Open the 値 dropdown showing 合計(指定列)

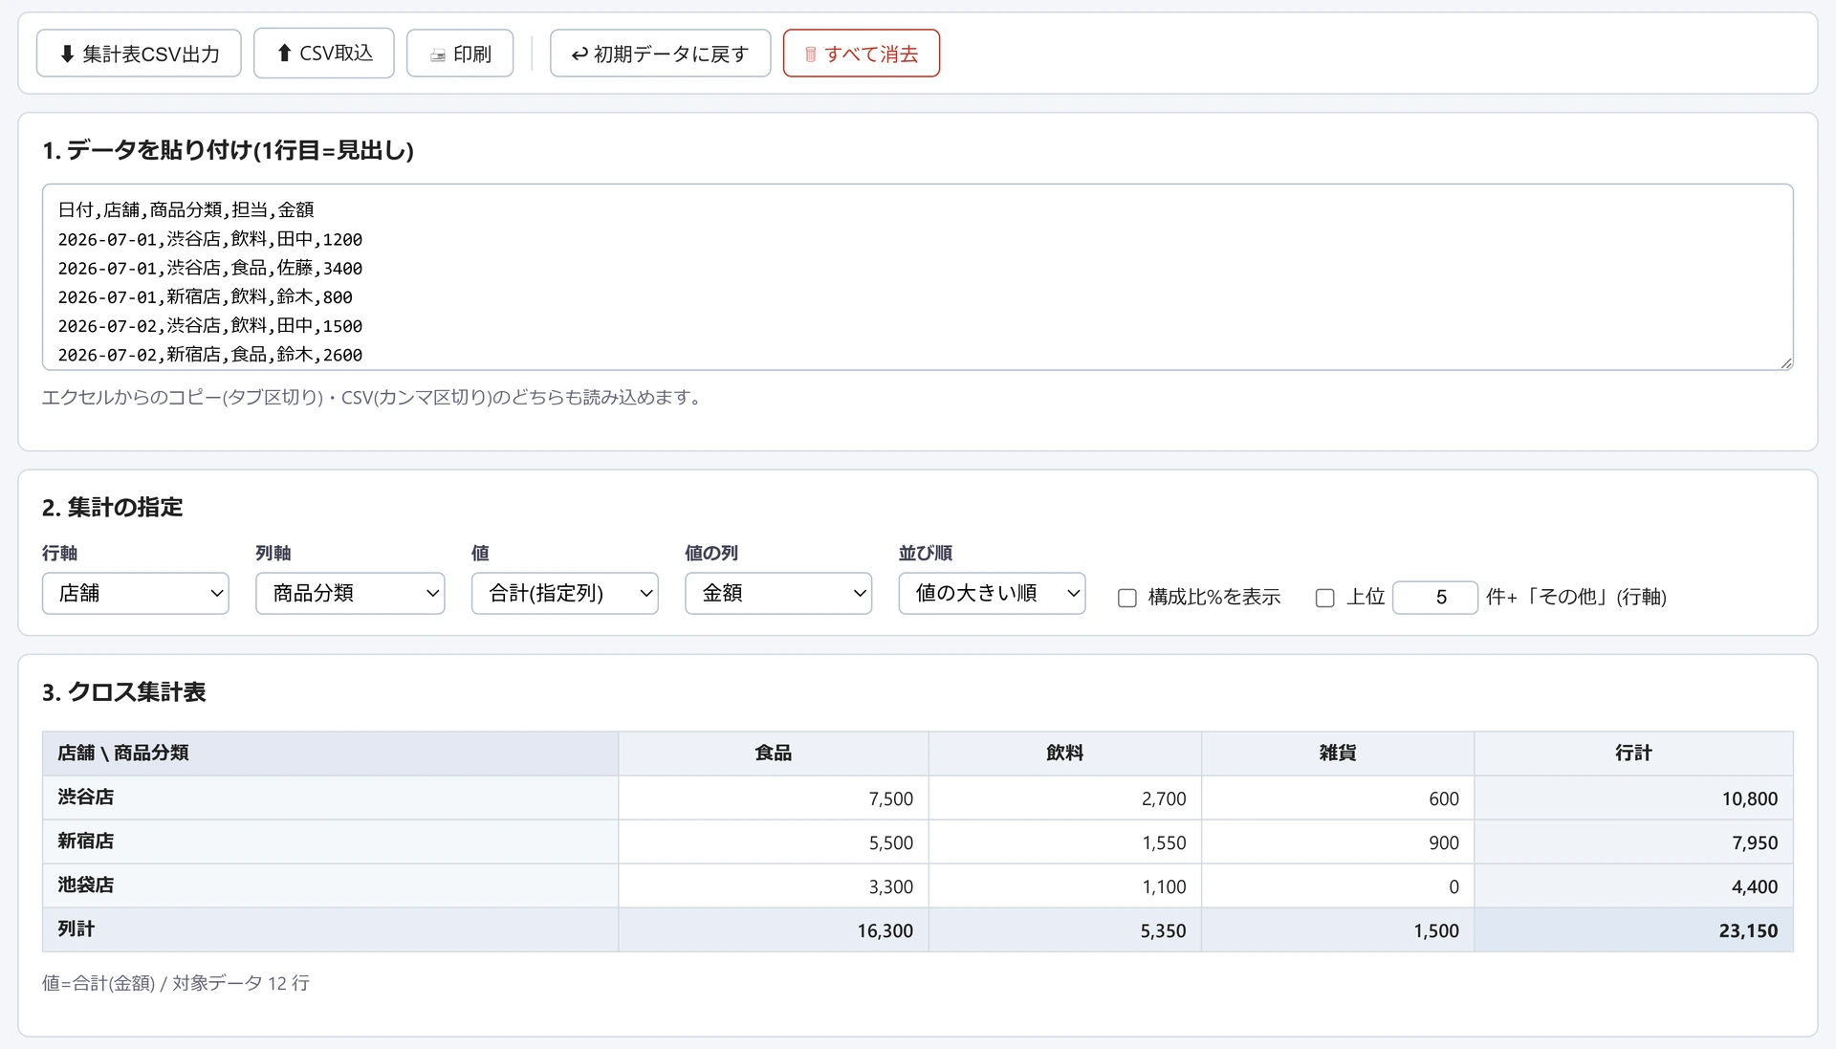click(565, 593)
